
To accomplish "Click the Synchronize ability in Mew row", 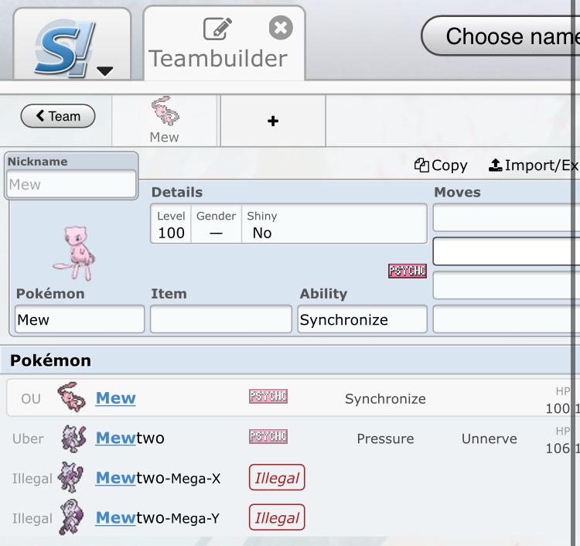I will [385, 399].
